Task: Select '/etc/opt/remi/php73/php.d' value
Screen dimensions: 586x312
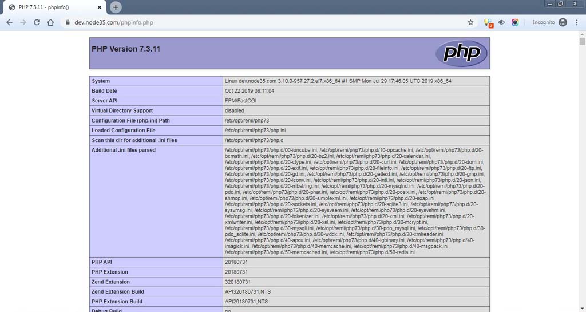Action: pos(254,140)
